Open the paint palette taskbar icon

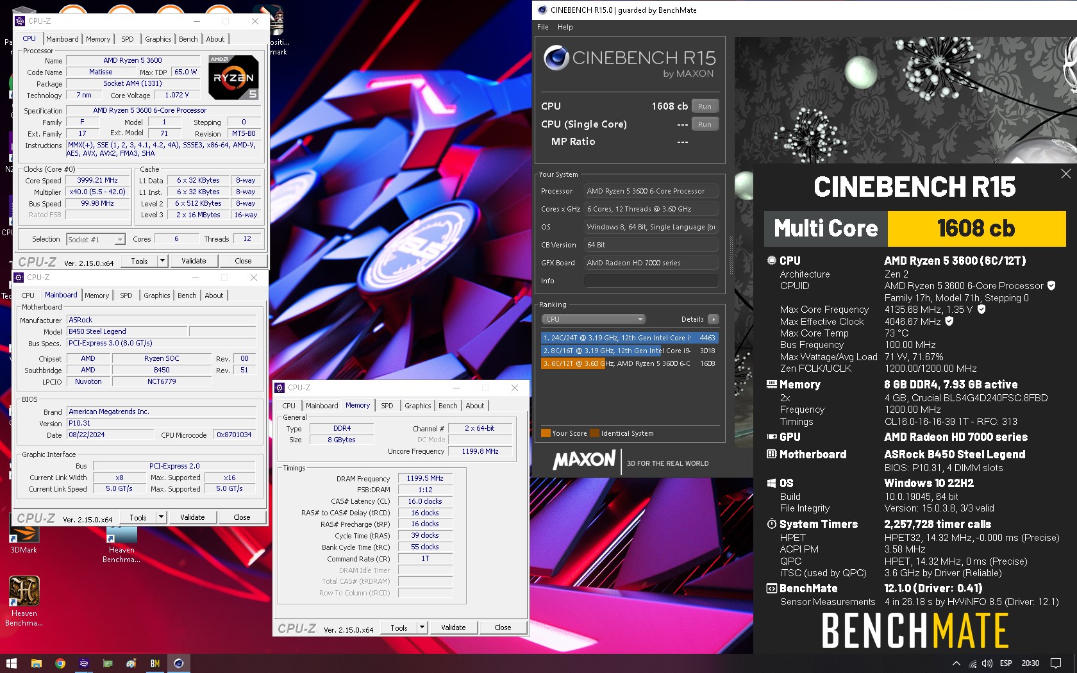(131, 663)
